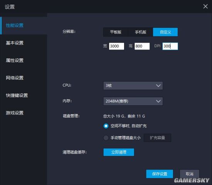Viewport: 212px width, 185px height.
Task: Select 空间不够时,自动扩充 radio option
Action: click(x=106, y=126)
